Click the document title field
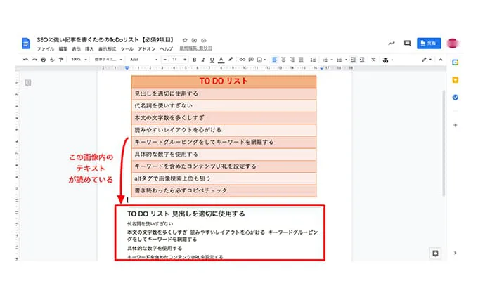 click(x=105, y=40)
